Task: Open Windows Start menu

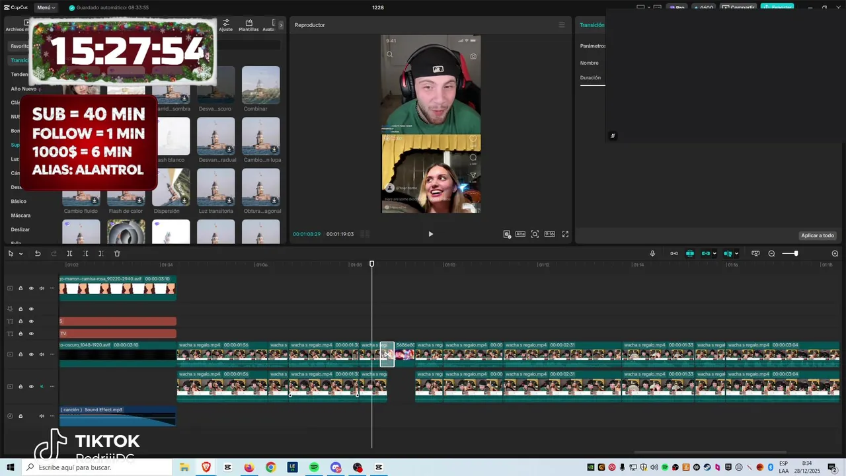Action: pos(11,467)
